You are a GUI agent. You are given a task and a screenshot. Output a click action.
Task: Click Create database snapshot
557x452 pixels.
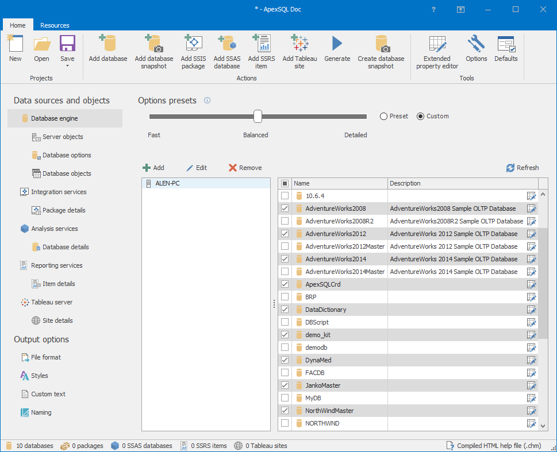tap(381, 52)
